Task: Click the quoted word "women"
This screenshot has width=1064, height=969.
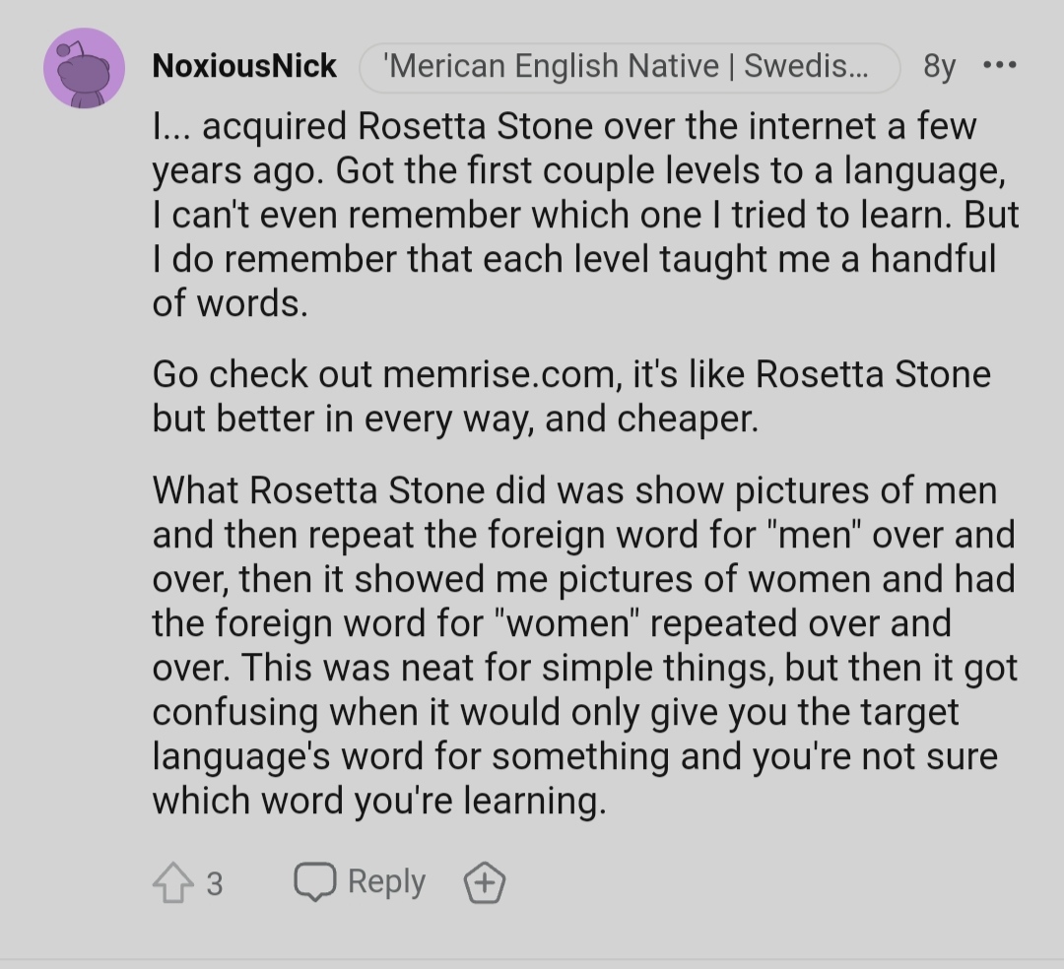Action: click(568, 623)
